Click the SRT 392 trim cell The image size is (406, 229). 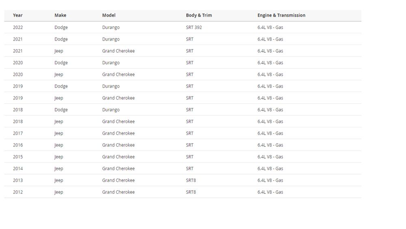coord(194,28)
